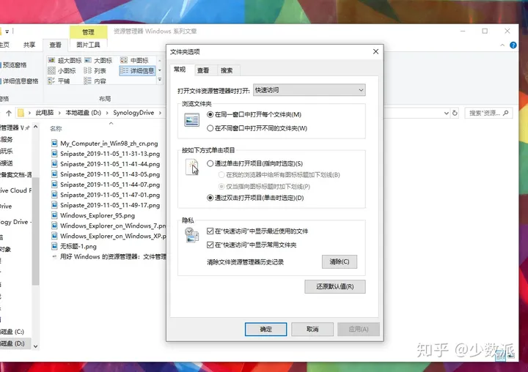
Task: Choose 通过单击打开项目 radio option
Action: [255, 163]
